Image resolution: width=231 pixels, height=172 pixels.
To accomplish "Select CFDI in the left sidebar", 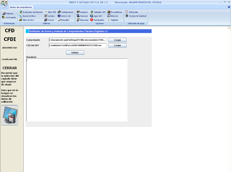I will tap(10, 39).
